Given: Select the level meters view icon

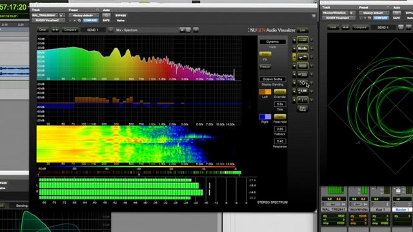Looking at the screenshot, I should tap(303, 100).
